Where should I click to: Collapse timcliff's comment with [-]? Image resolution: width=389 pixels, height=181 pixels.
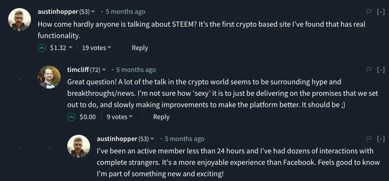point(381,70)
